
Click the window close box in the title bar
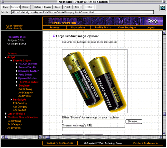click(x=3, y=2)
